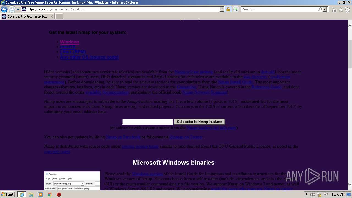Image resolution: width=352 pixels, height=198 pixels.
Task: Close the Nmap download tab
Action: point(52,16)
